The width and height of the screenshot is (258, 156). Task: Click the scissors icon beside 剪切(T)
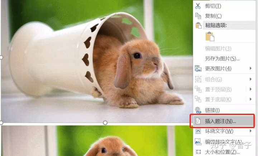198,6
